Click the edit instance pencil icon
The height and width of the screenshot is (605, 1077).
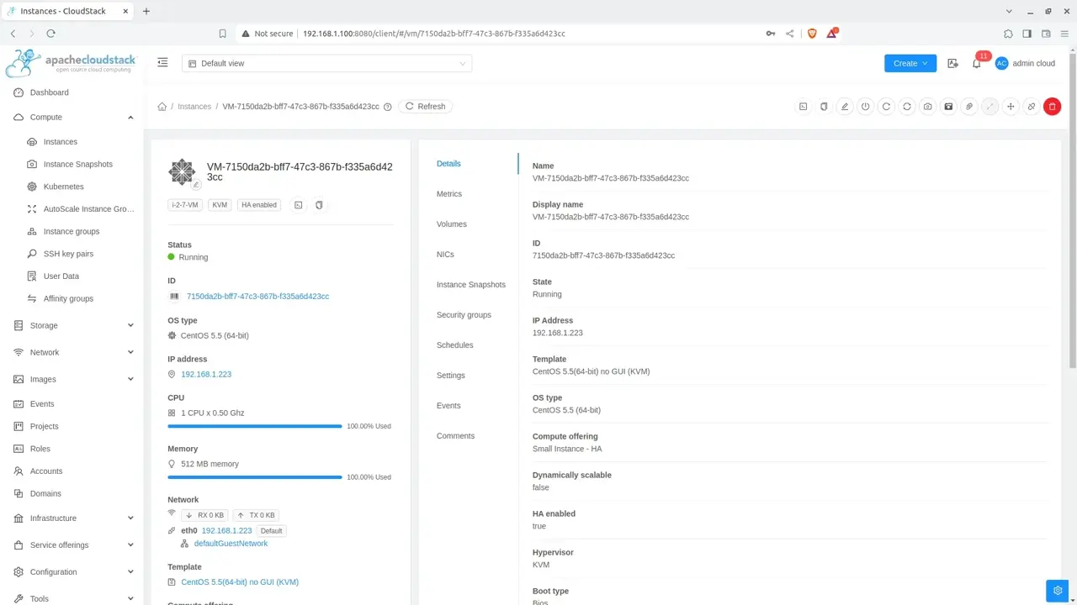pos(845,107)
